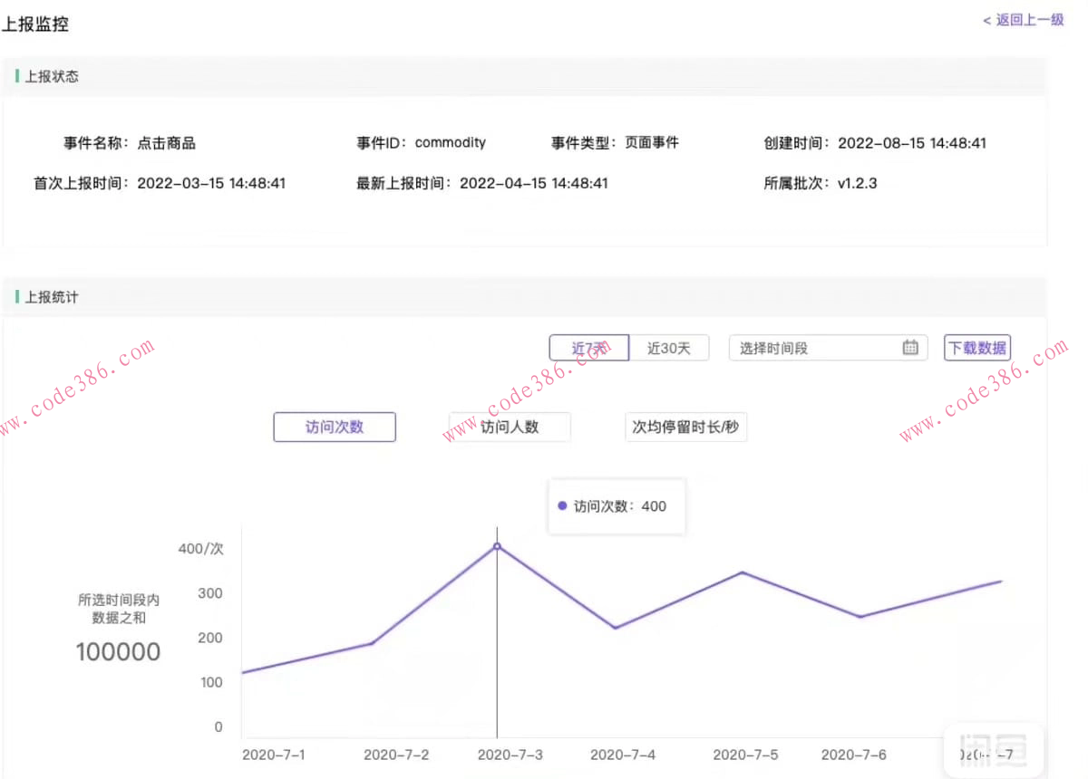Viewport: 1088px width, 779px height.
Task: Click the total value 100000
Action: pos(119,651)
